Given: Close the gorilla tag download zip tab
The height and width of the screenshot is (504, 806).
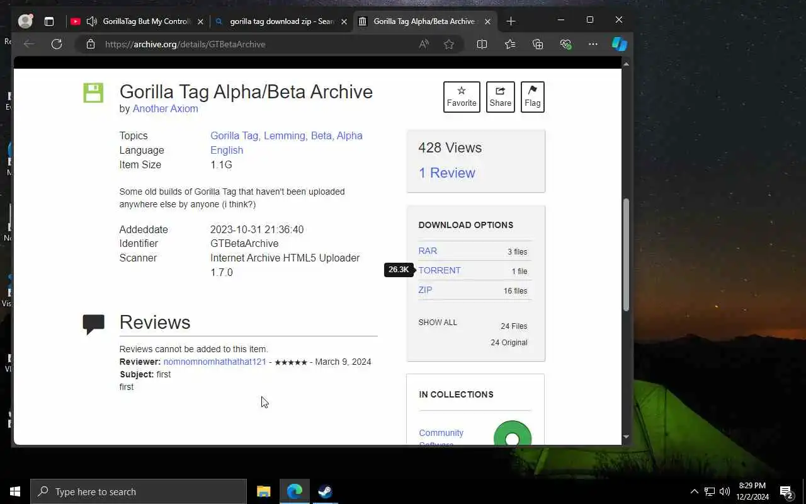Looking at the screenshot, I should (x=344, y=21).
